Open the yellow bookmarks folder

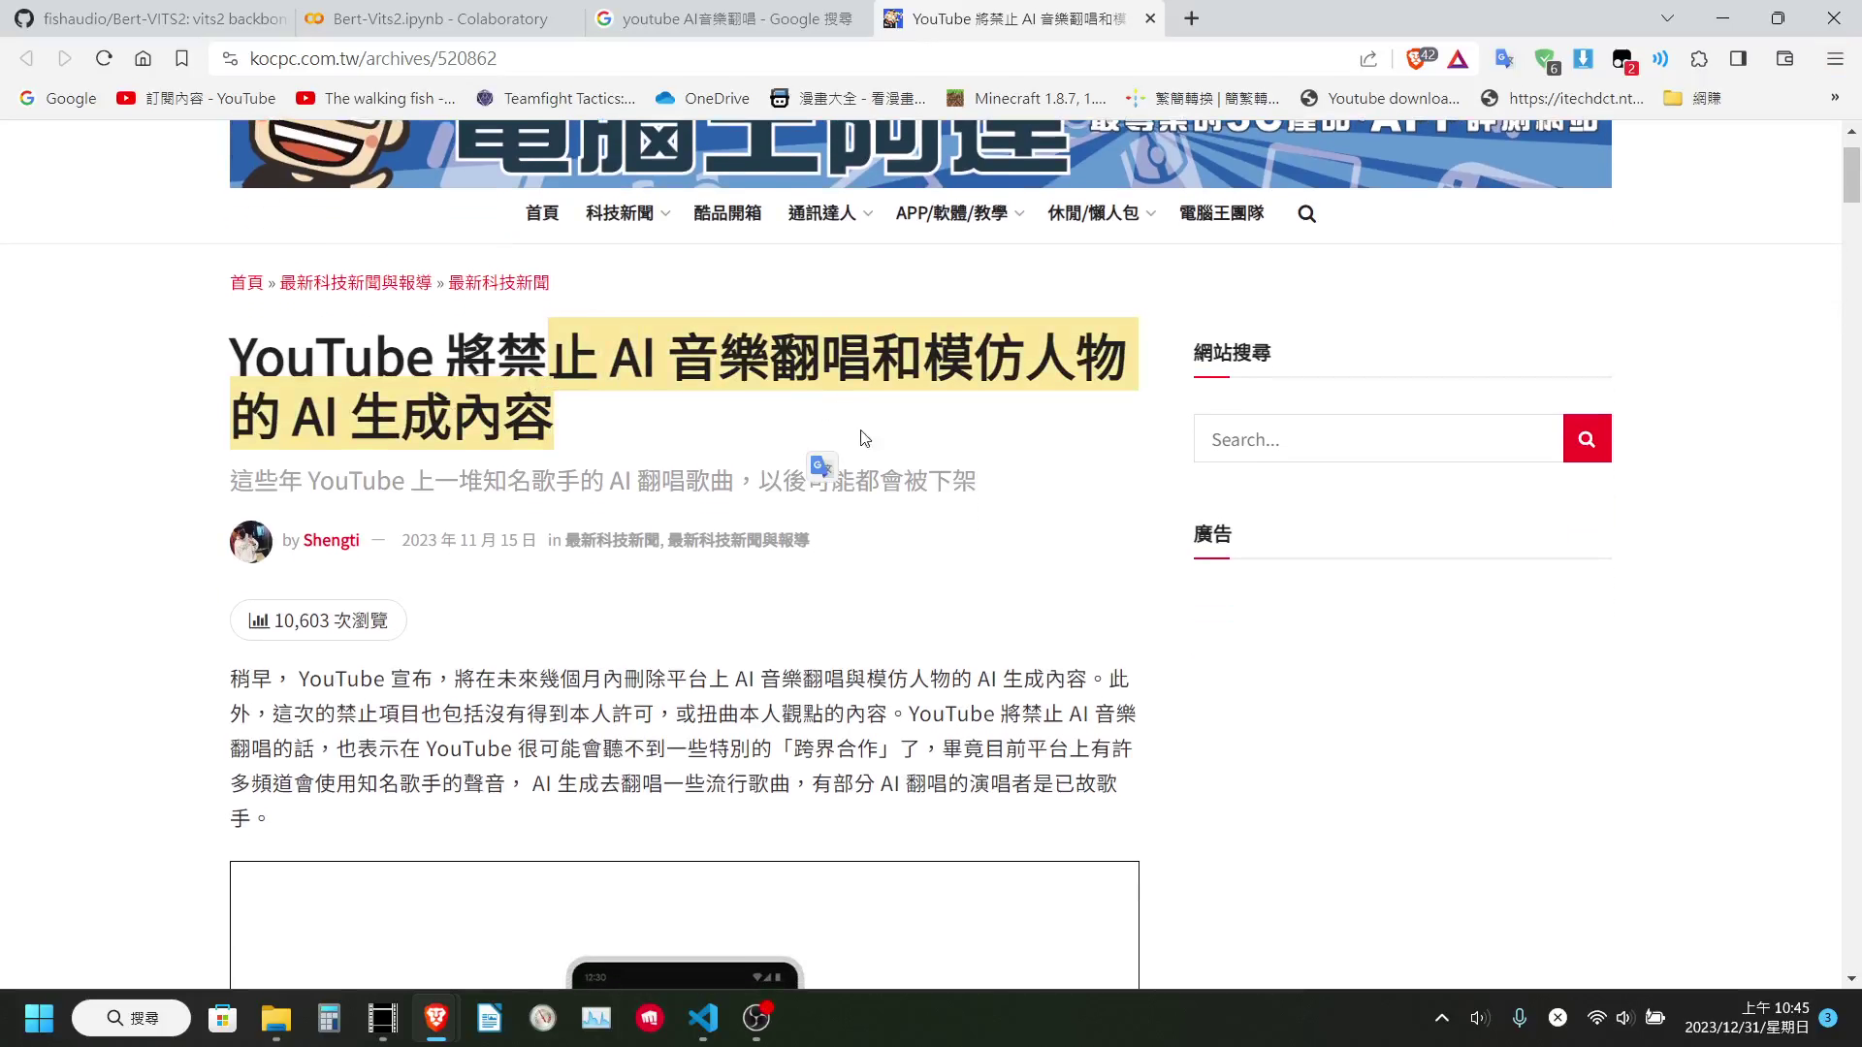(x=1692, y=98)
